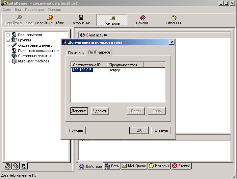This screenshot has width=237, height=179.
Task: Select Опции базы данных tree item
Action: (x=35, y=45)
